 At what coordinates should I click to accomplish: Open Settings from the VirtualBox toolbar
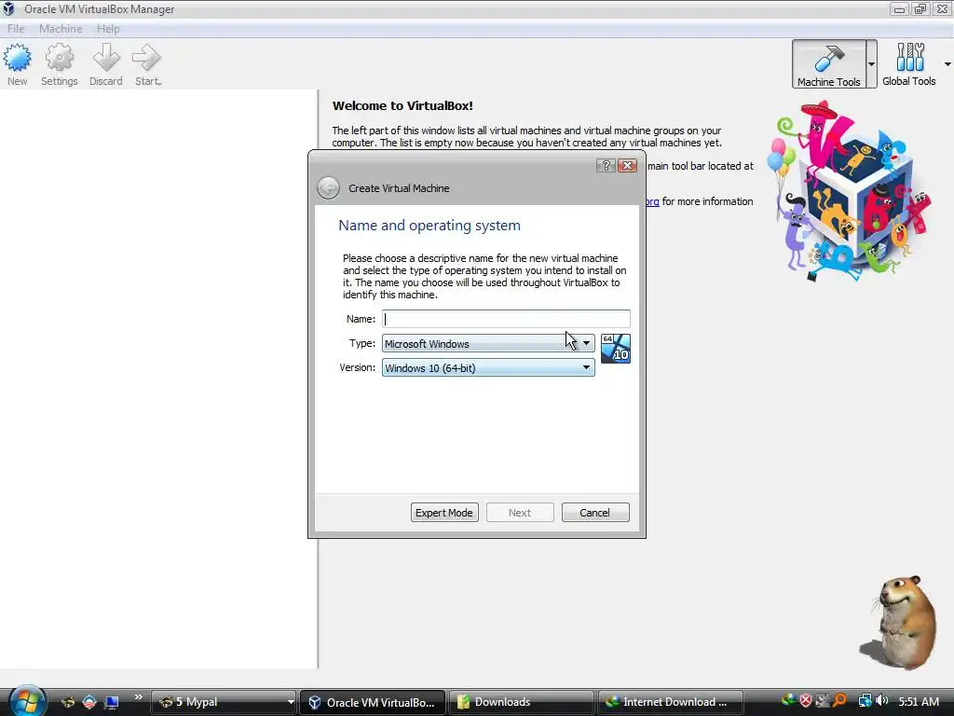pos(59,64)
